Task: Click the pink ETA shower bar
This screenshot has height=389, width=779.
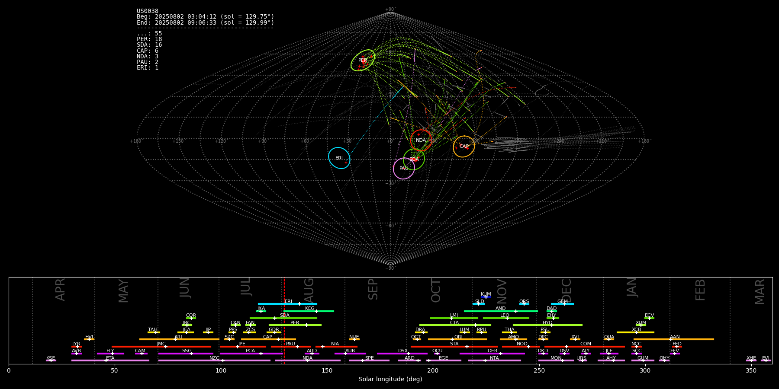Action: tap(110, 360)
